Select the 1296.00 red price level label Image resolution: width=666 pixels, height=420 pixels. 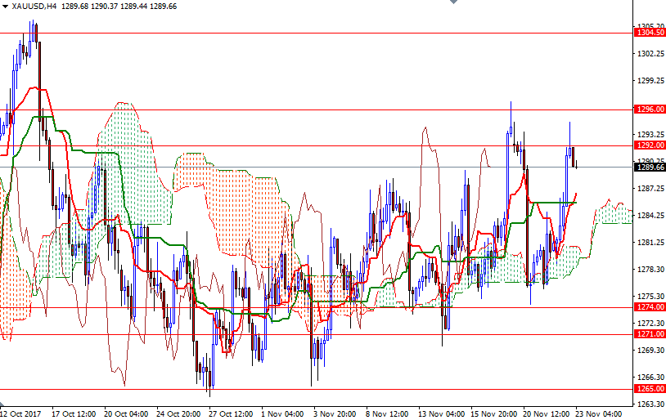click(650, 109)
